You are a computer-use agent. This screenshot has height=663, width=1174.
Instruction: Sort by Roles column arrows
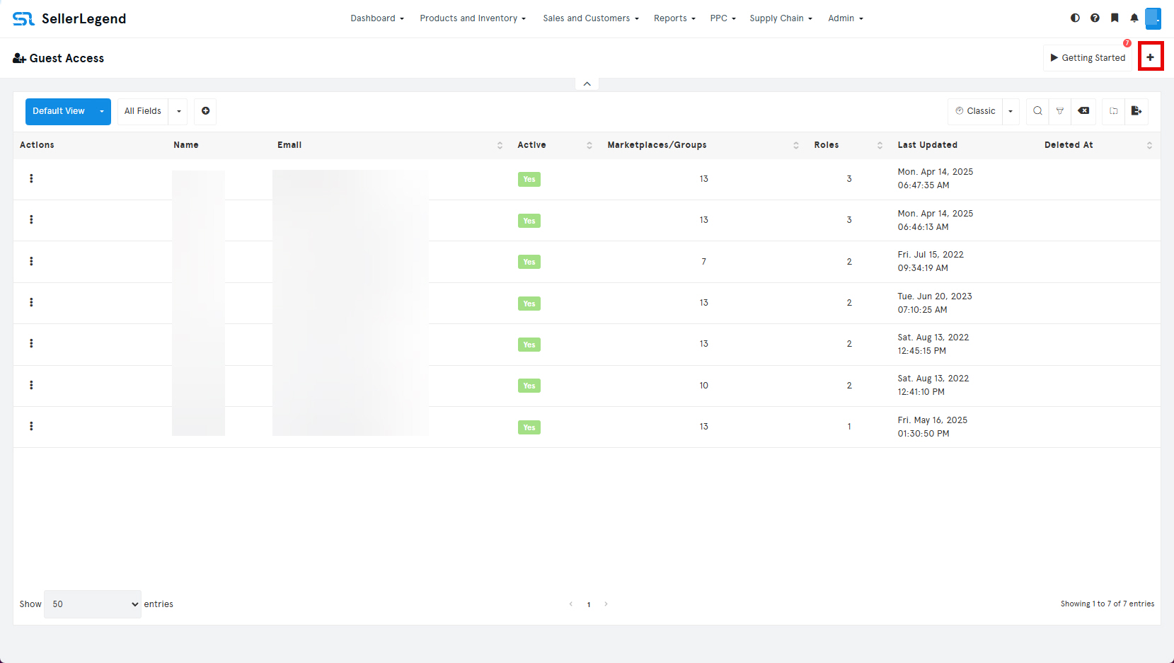(880, 145)
